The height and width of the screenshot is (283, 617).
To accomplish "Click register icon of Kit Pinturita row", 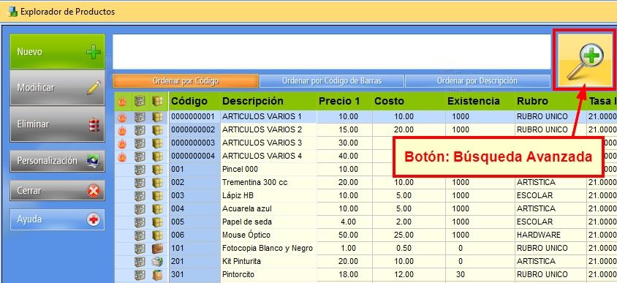I will click(140, 261).
